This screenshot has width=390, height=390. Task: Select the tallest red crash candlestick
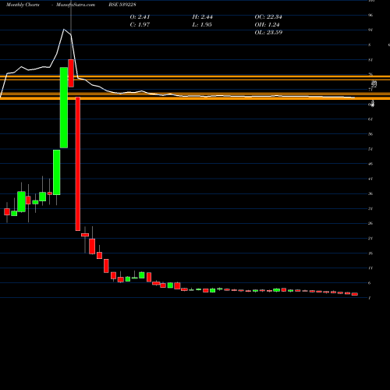coord(78,164)
